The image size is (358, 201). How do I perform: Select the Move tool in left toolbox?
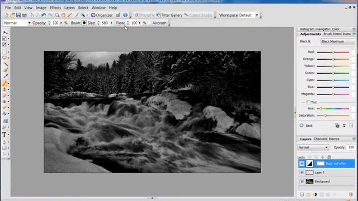pyautogui.click(x=5, y=33)
